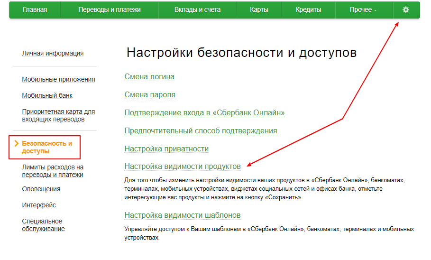
Task: Expand the Прочее dropdown menu
Action: 363,10
